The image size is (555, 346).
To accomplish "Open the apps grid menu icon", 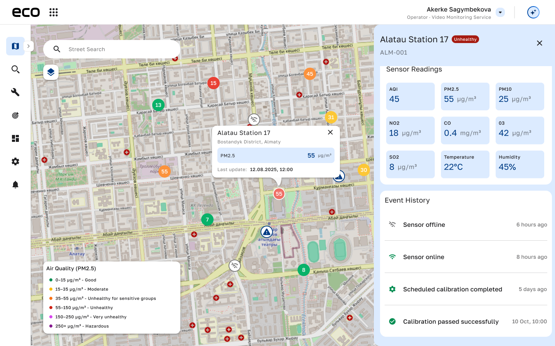I will point(54,12).
